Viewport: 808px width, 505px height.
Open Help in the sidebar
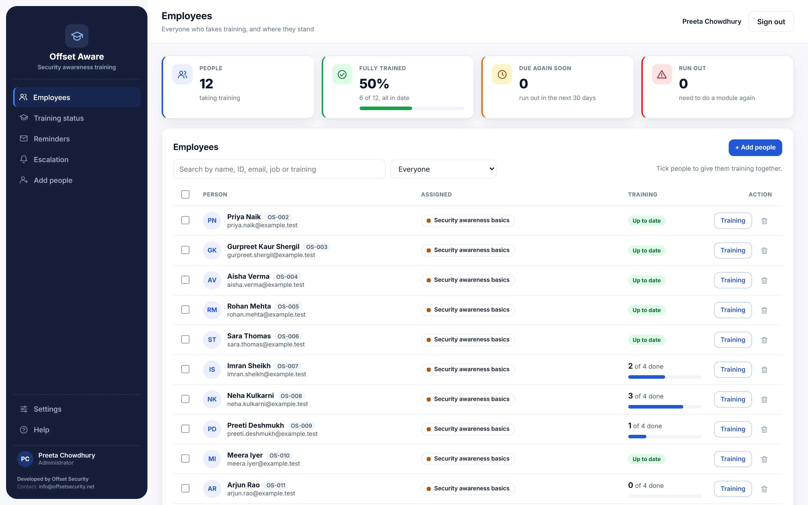[77, 430]
